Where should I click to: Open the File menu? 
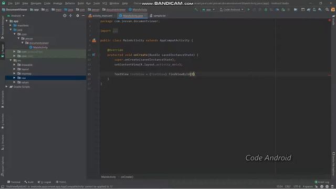(10, 3)
